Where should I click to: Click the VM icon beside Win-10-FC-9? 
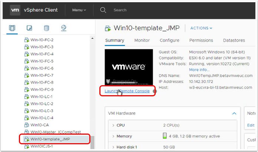(x=27, y=90)
